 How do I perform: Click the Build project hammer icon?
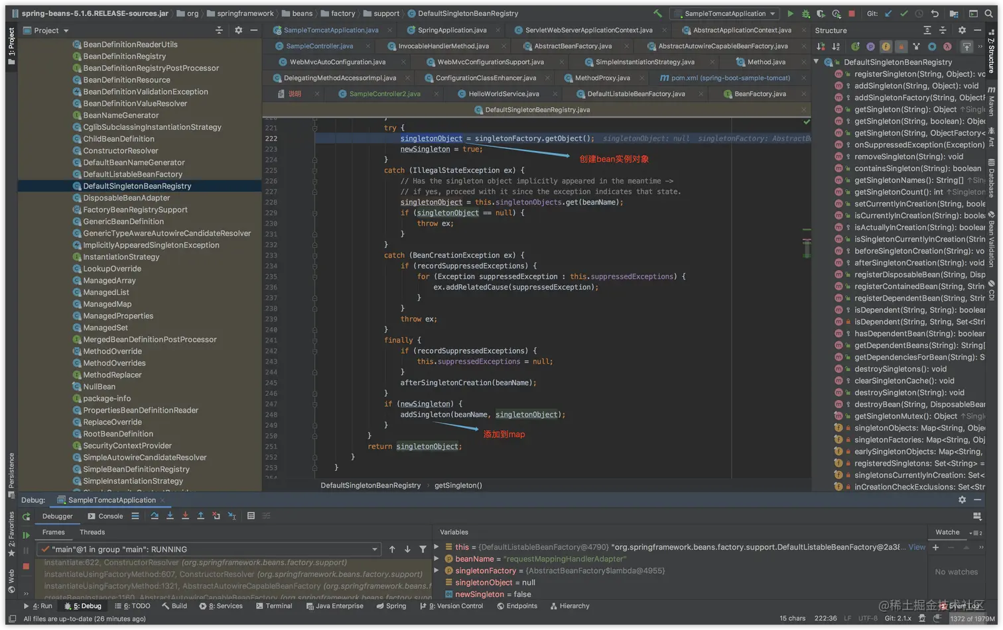coord(657,13)
